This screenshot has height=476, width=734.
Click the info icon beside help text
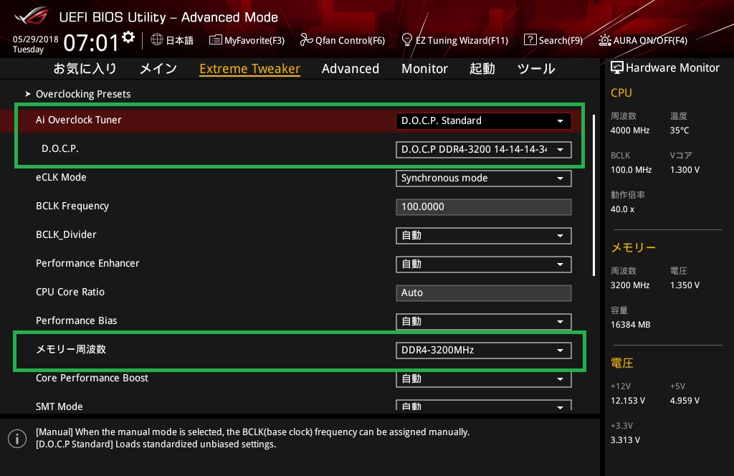click(x=17, y=439)
